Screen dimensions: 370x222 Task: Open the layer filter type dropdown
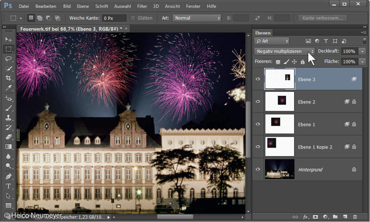coord(272,41)
